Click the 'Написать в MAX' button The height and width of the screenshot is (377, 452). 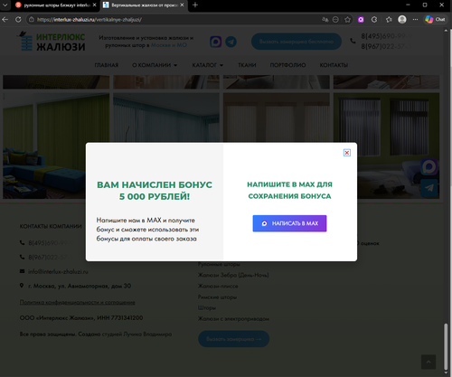pyautogui.click(x=289, y=223)
